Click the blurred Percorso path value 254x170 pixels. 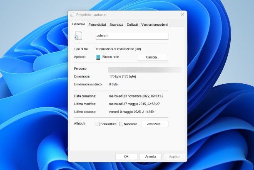pos(145,70)
